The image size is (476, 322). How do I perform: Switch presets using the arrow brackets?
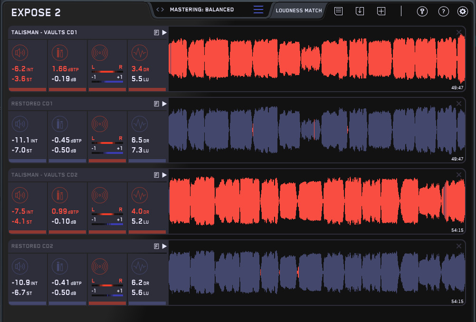160,9
